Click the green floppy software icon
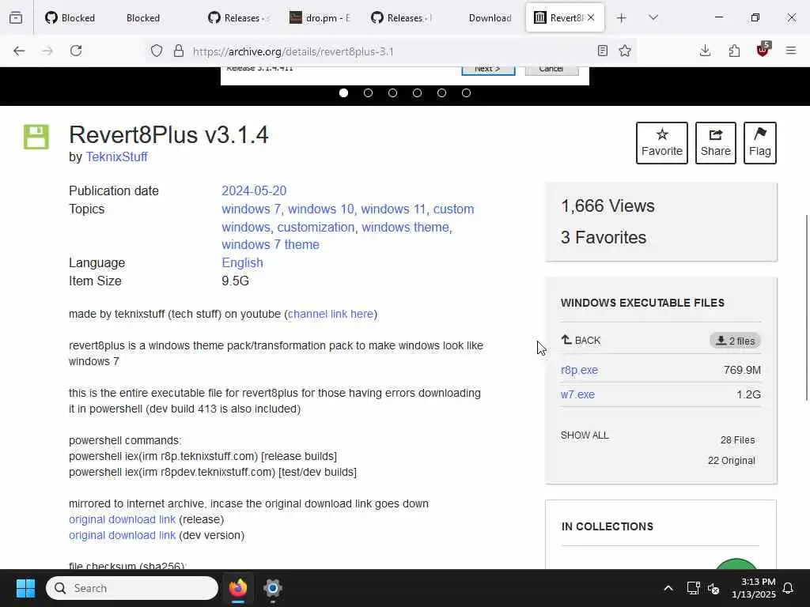 36,137
